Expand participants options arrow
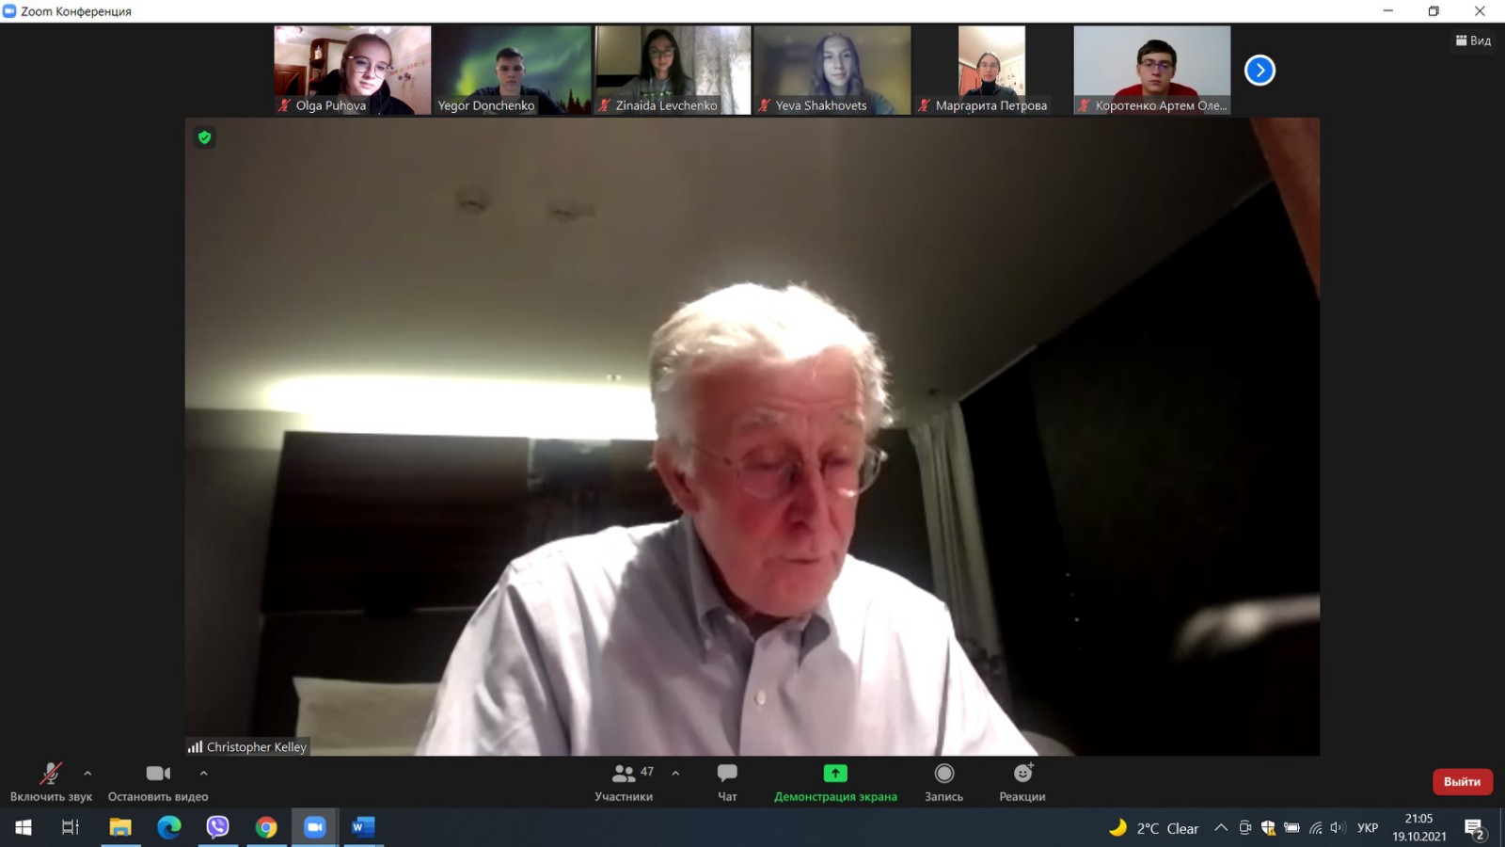This screenshot has width=1505, height=847. (x=675, y=774)
